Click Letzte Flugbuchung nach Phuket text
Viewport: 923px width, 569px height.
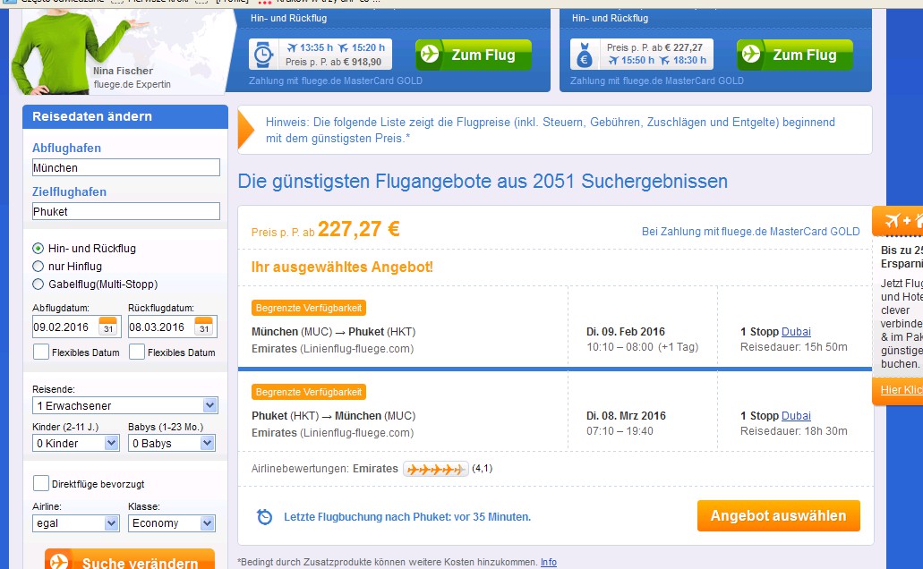[x=407, y=516]
